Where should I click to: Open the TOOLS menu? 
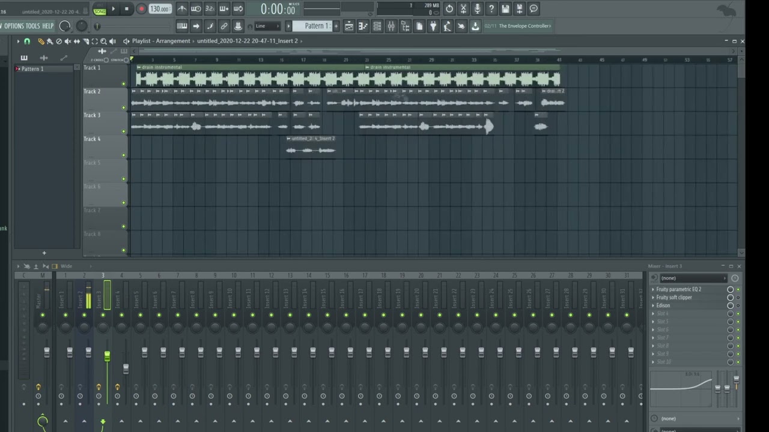pos(32,26)
